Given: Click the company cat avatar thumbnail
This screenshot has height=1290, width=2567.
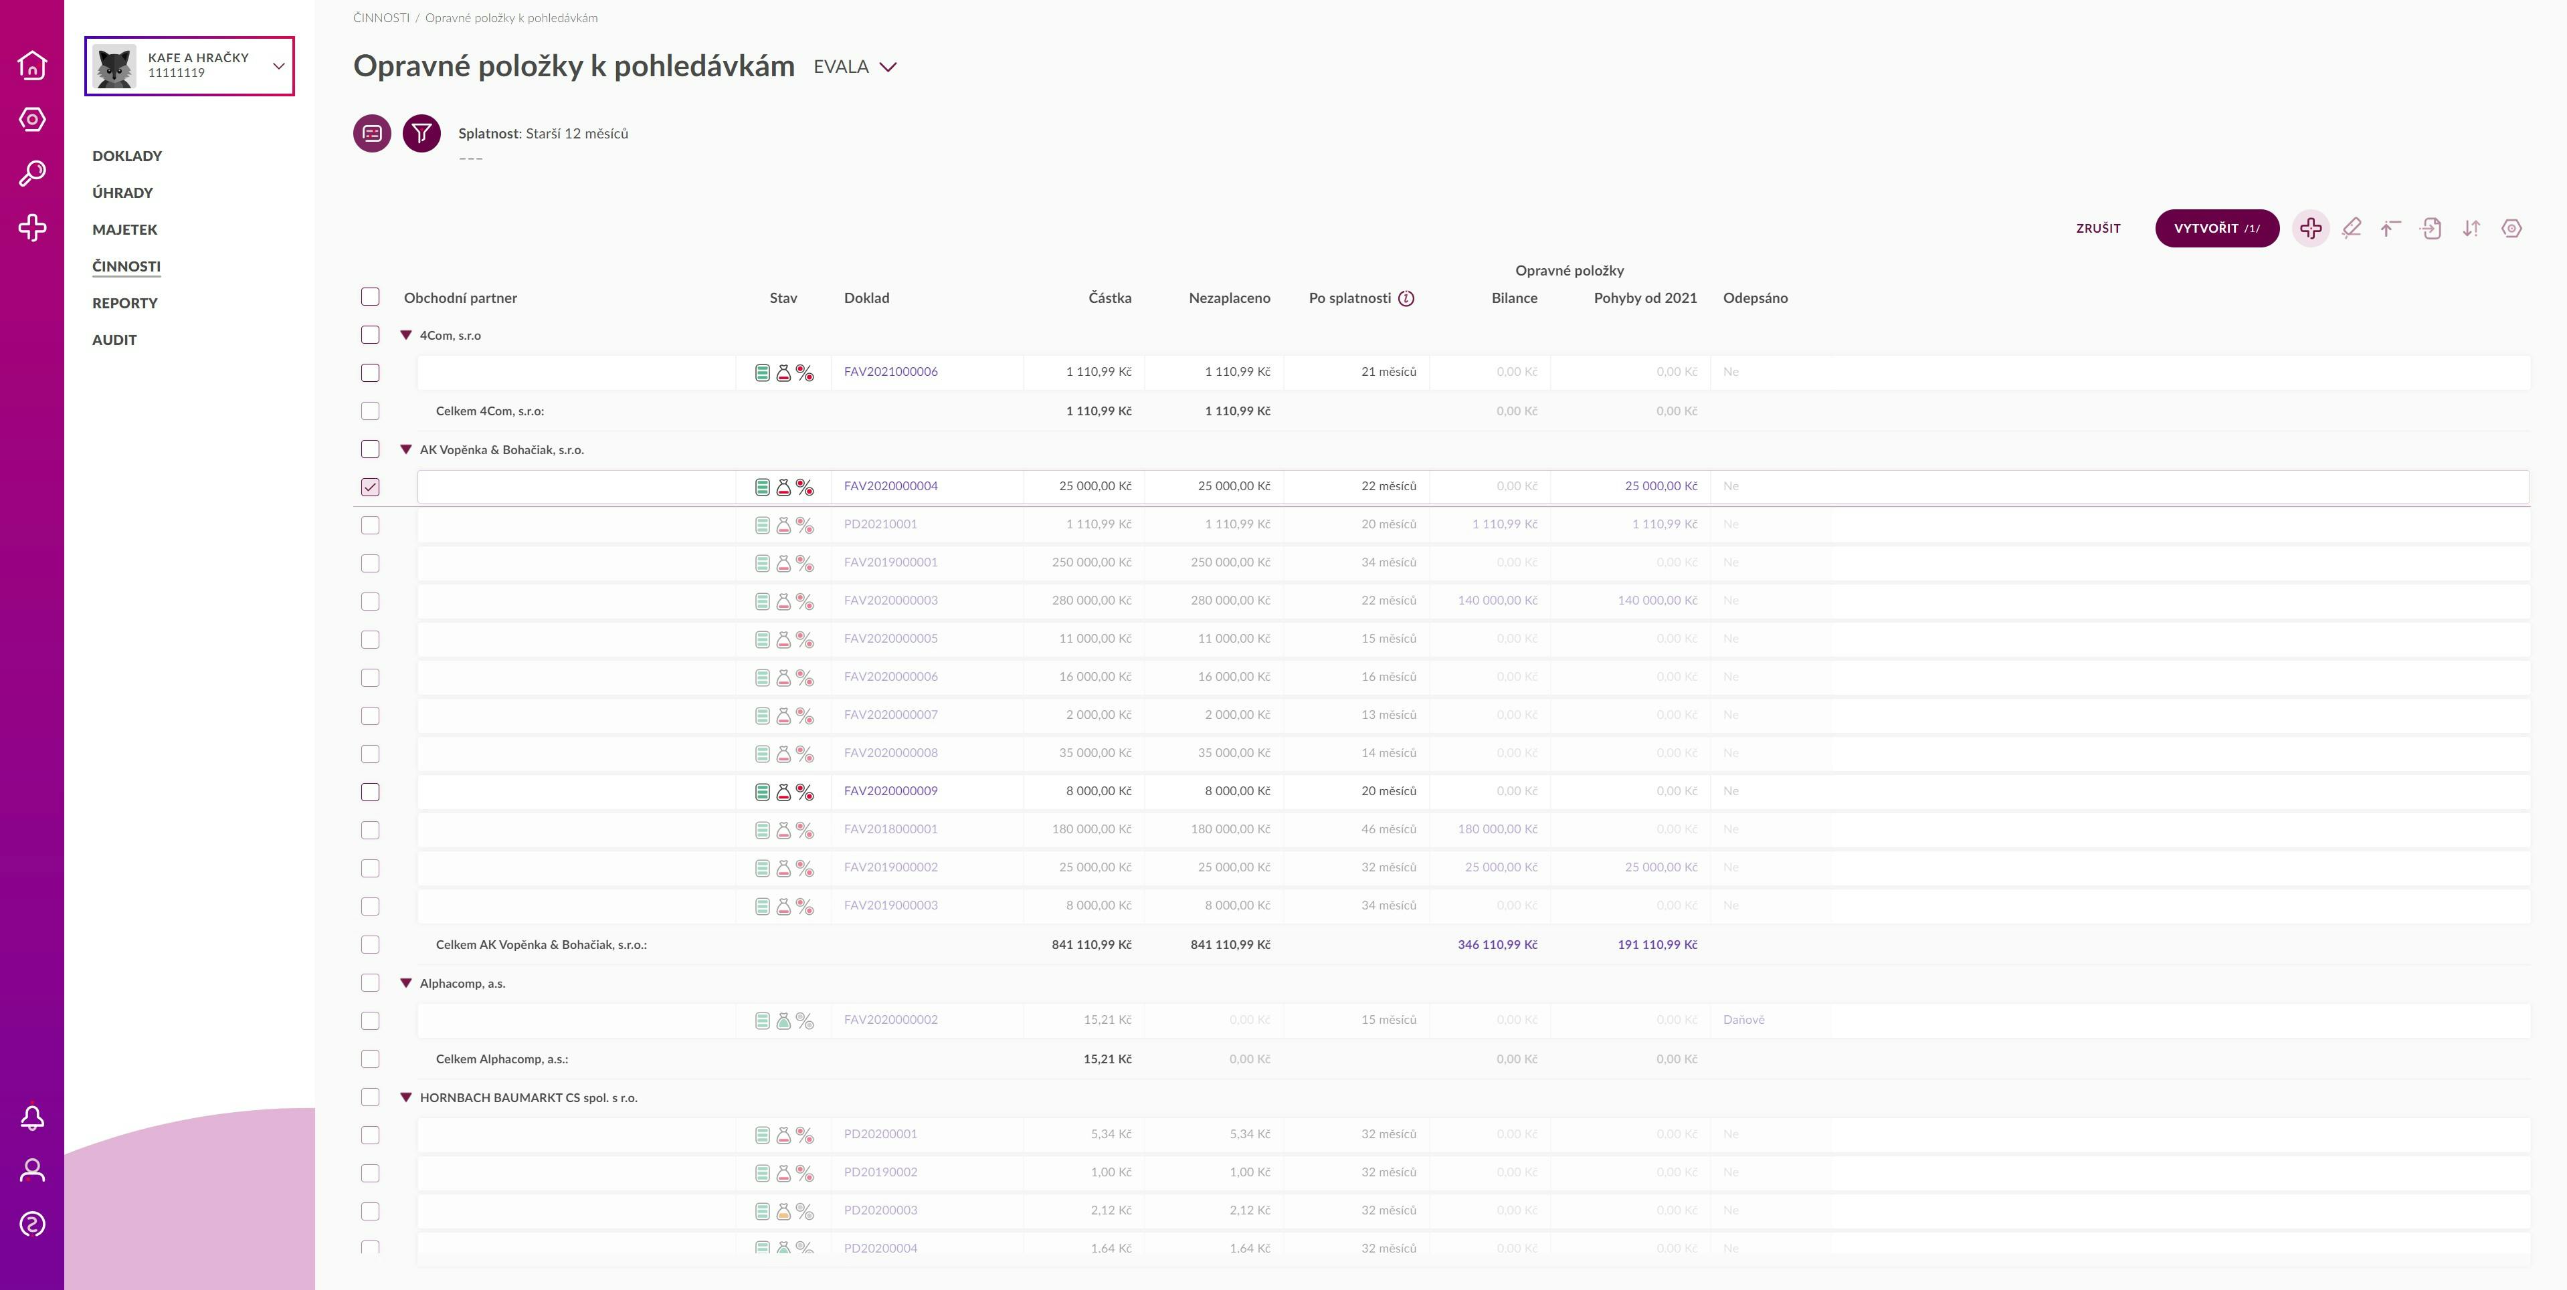Looking at the screenshot, I should (114, 67).
